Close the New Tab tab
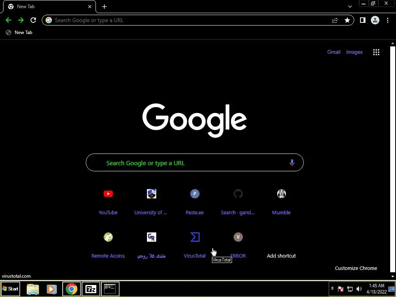Screen dimensions: 396x297 pos(90,7)
